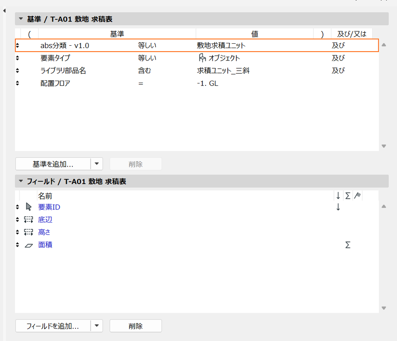Select the 高さ field
The height and width of the screenshot is (341, 397).
(44, 232)
